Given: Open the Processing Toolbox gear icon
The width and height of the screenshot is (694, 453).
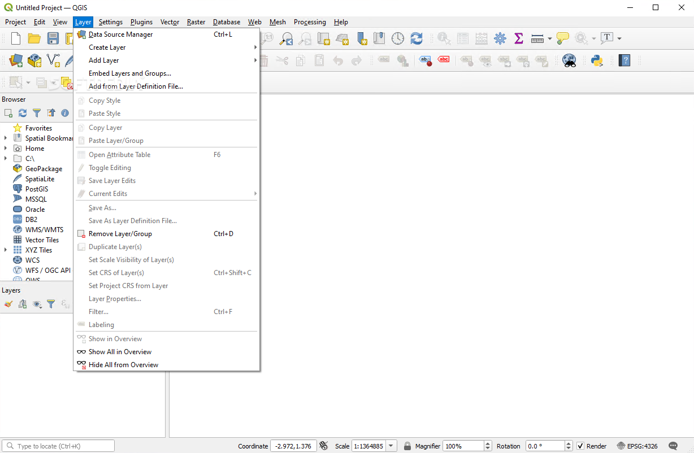Looking at the screenshot, I should click(500, 38).
